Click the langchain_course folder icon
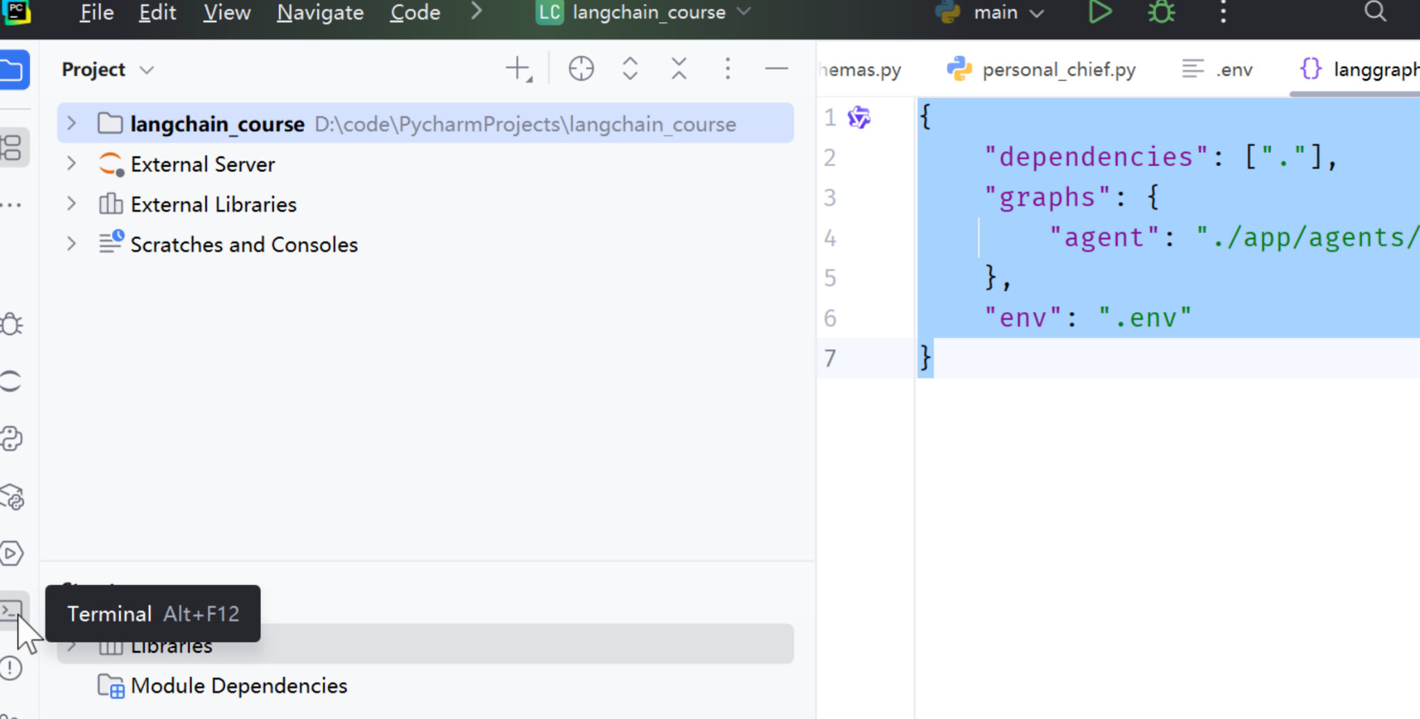This screenshot has height=719, width=1420. click(x=110, y=124)
